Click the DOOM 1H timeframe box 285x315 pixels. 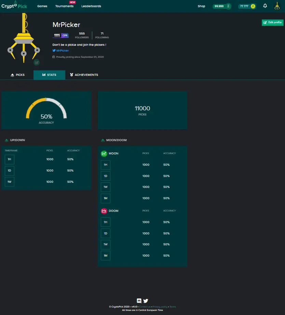point(106,222)
